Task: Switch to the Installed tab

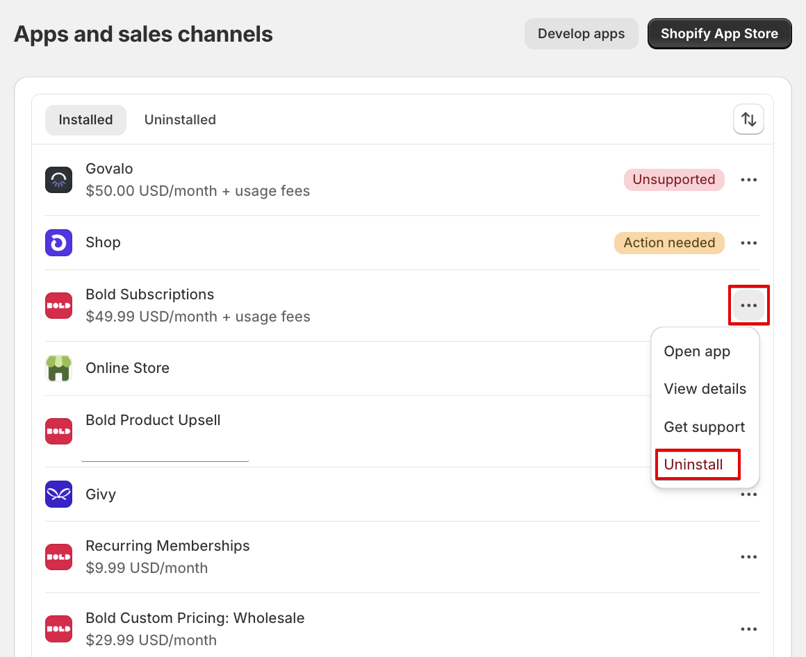Action: pos(86,119)
